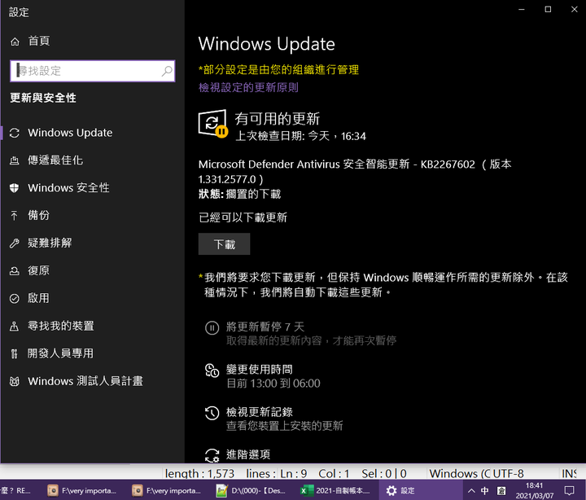Screen dimensions: 586x500
Task: Click the recovery icon beside 復原
Action: click(14, 270)
